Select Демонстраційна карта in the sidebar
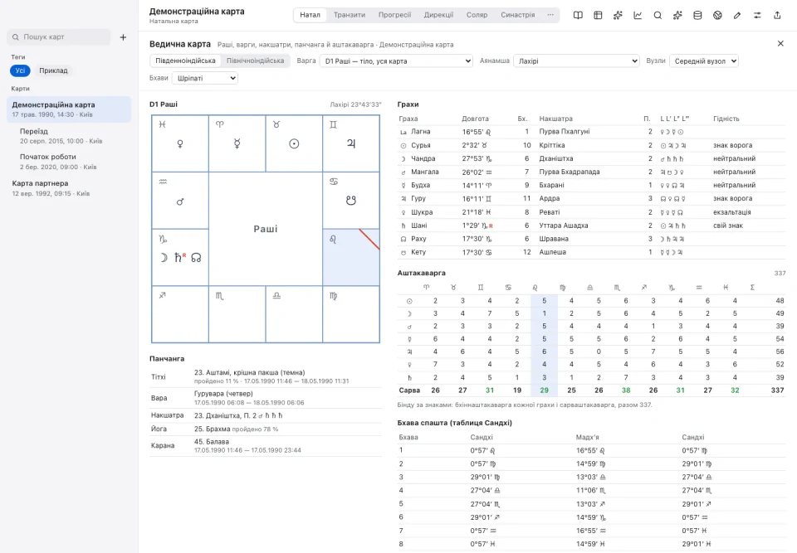Viewport: 797px width, 553px height. (69, 109)
